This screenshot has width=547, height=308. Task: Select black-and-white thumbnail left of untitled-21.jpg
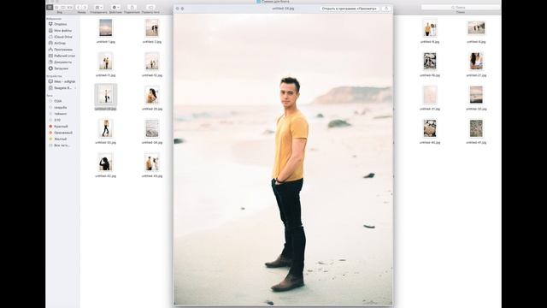(430, 61)
